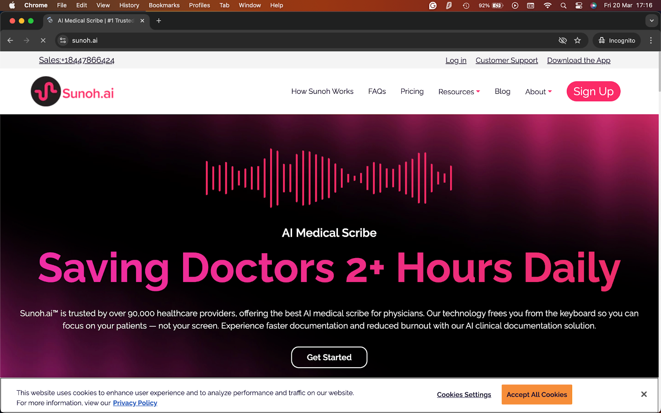This screenshot has width=661, height=413.
Task: Click Download the App link
Action: pos(578,60)
